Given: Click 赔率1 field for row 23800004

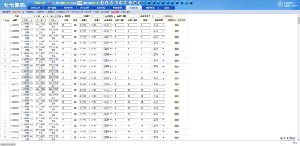Looking at the screenshot, I should [84, 43].
